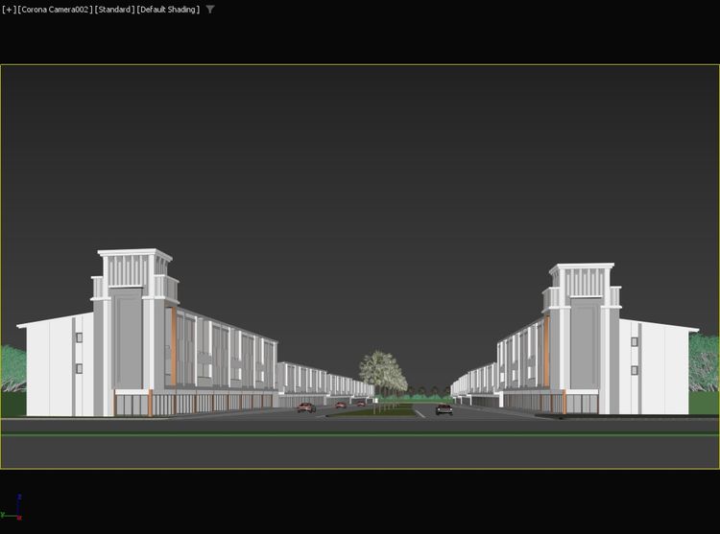Viewport: 720px width, 534px height.
Task: Select the large tree in center median
Action: click(x=381, y=371)
